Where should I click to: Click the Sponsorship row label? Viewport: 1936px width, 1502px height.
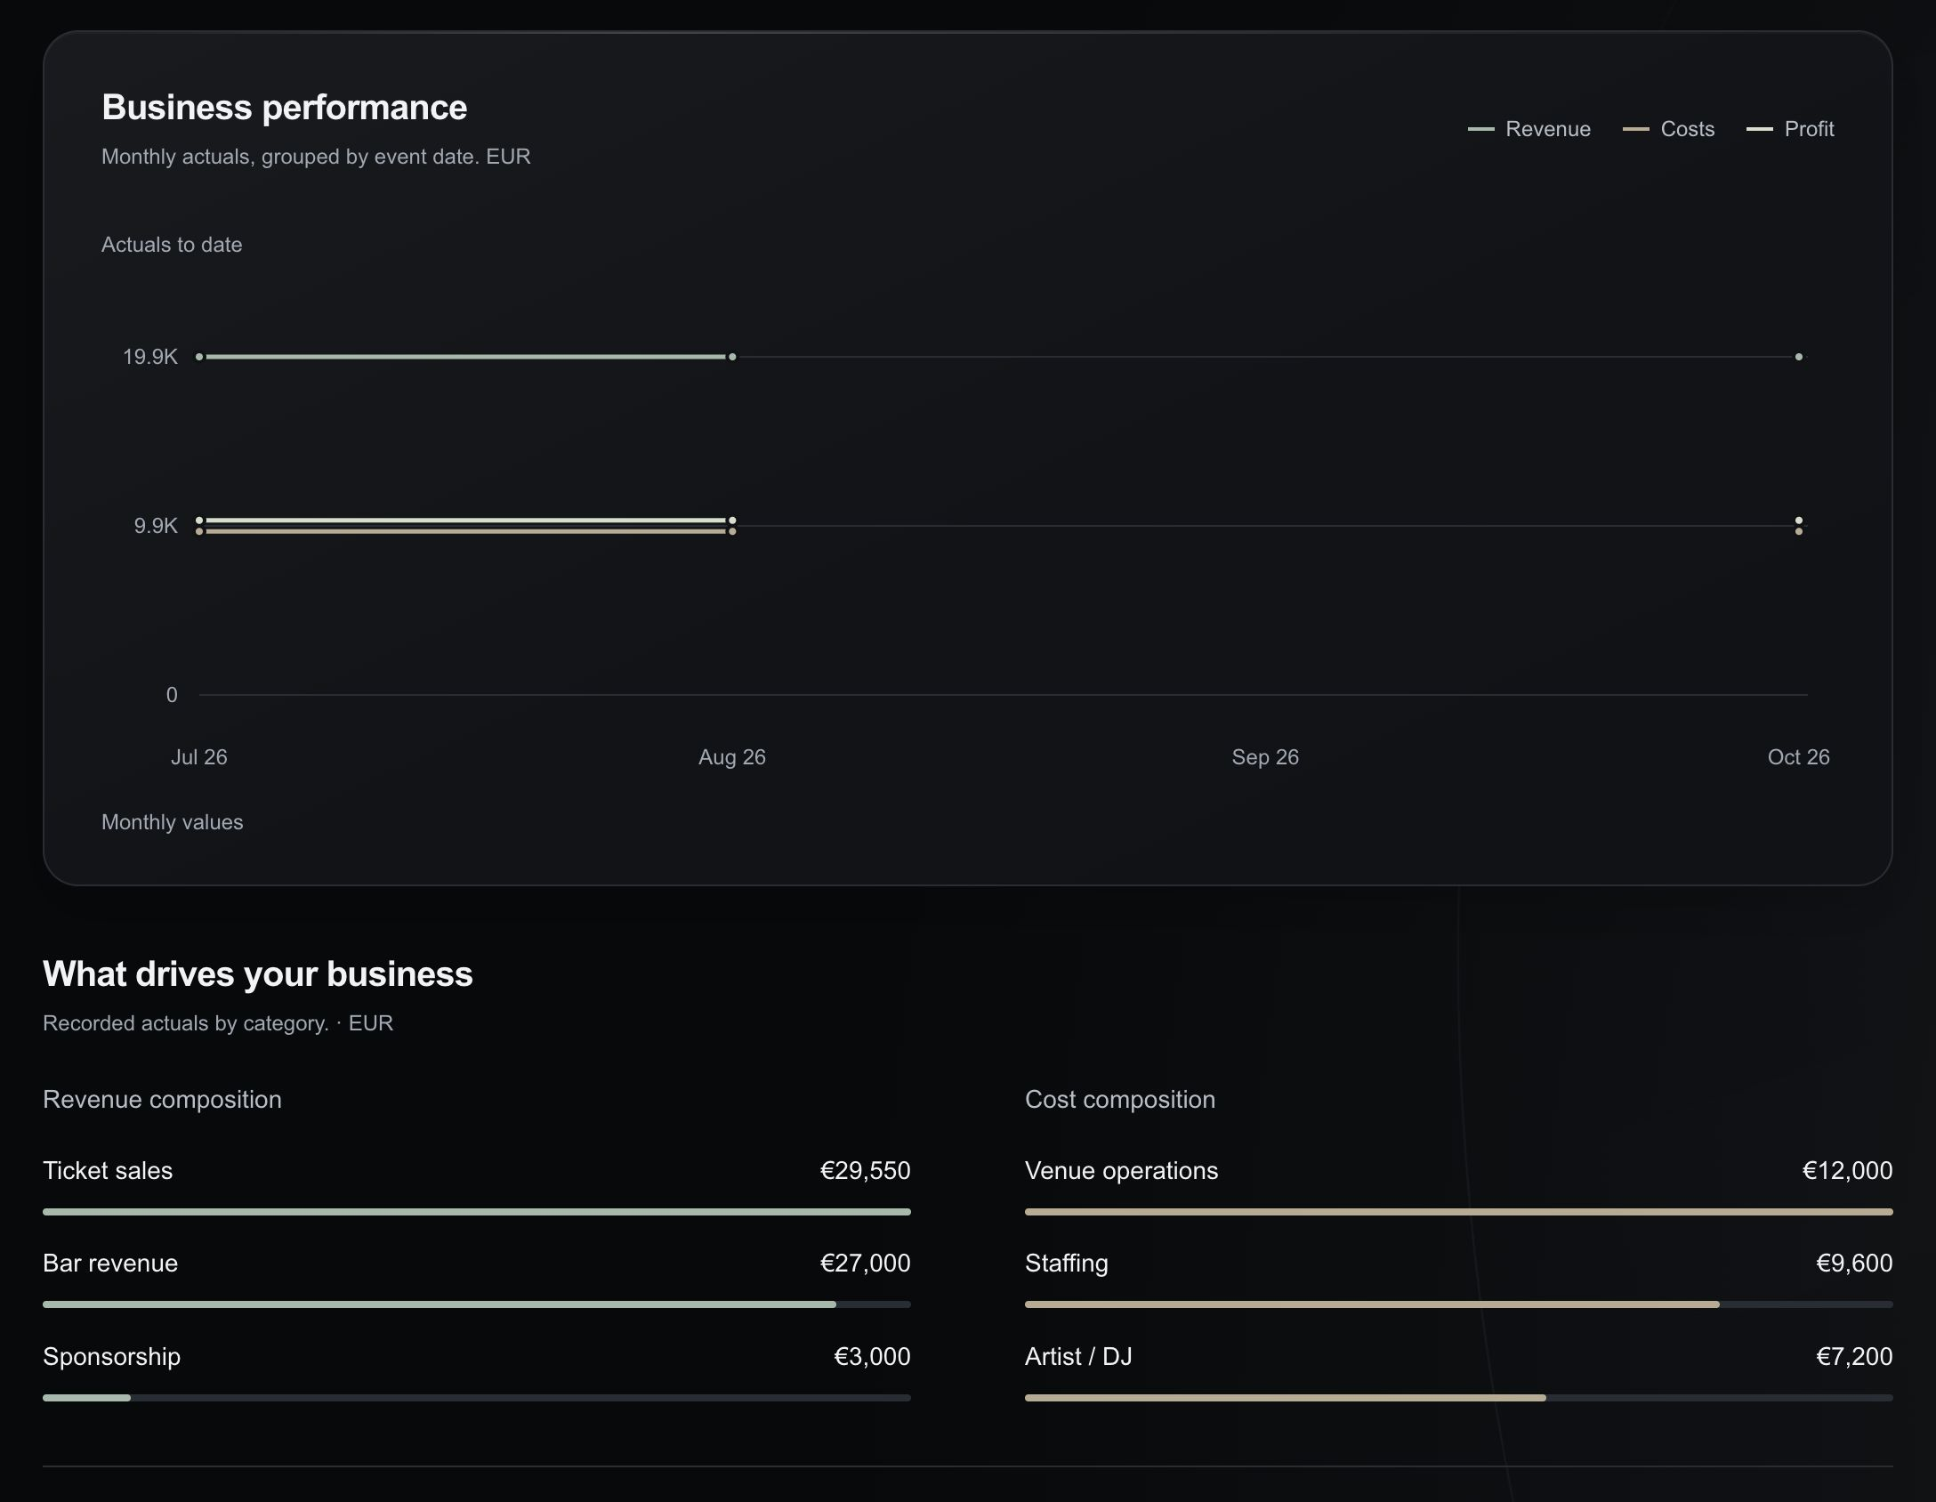click(112, 1357)
